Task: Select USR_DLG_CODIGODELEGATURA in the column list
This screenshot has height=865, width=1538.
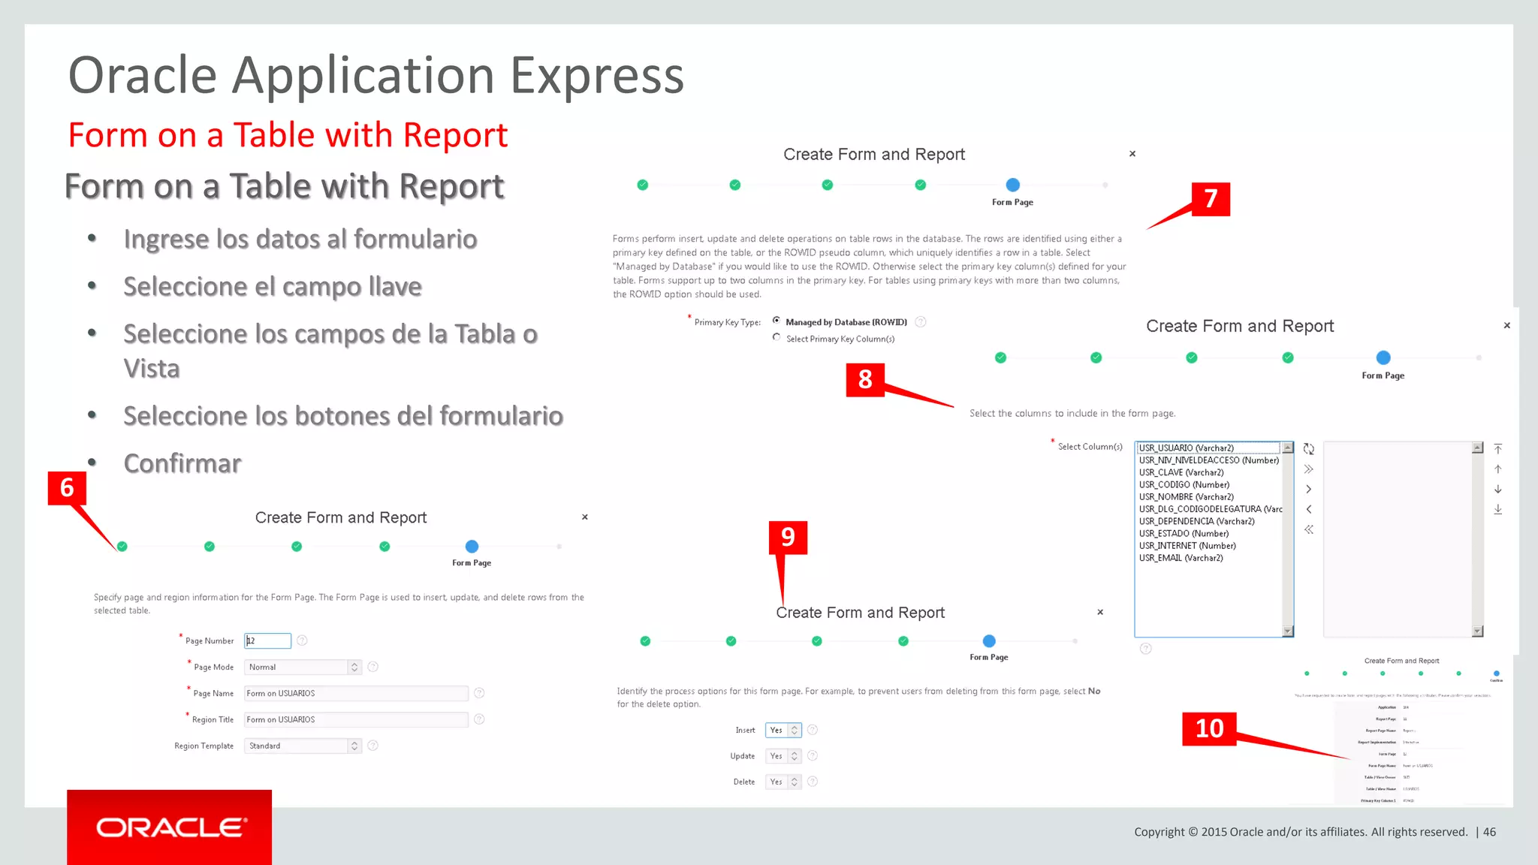Action: point(1209,509)
